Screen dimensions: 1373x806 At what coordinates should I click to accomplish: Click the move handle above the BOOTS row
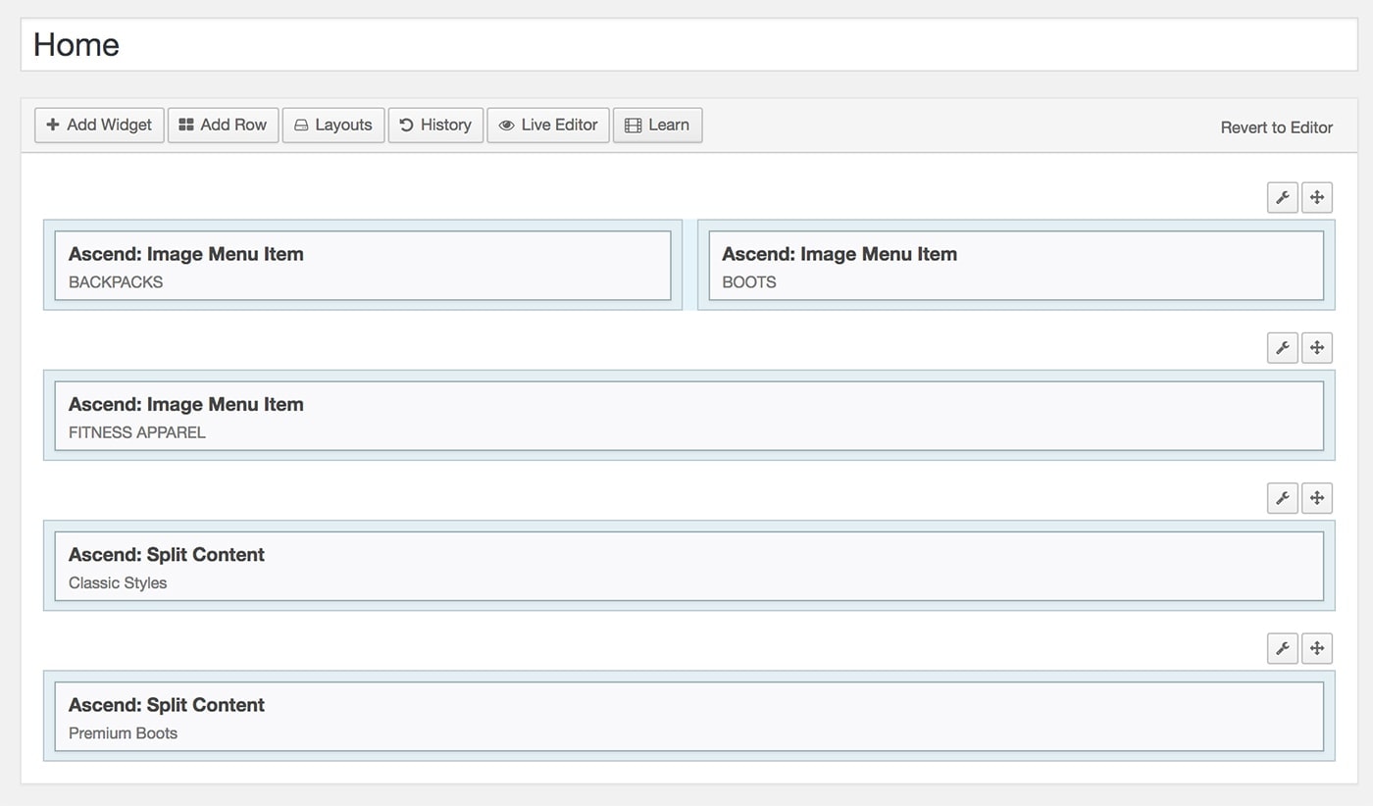pyautogui.click(x=1317, y=197)
